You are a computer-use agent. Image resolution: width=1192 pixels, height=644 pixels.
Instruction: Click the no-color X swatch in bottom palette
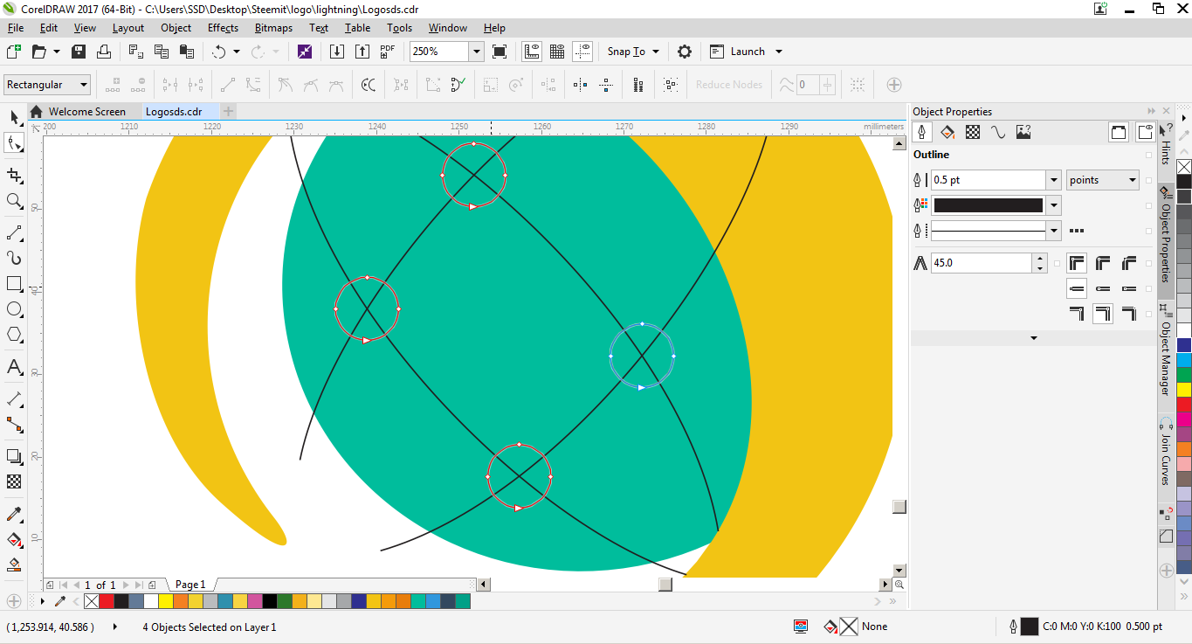coord(91,601)
